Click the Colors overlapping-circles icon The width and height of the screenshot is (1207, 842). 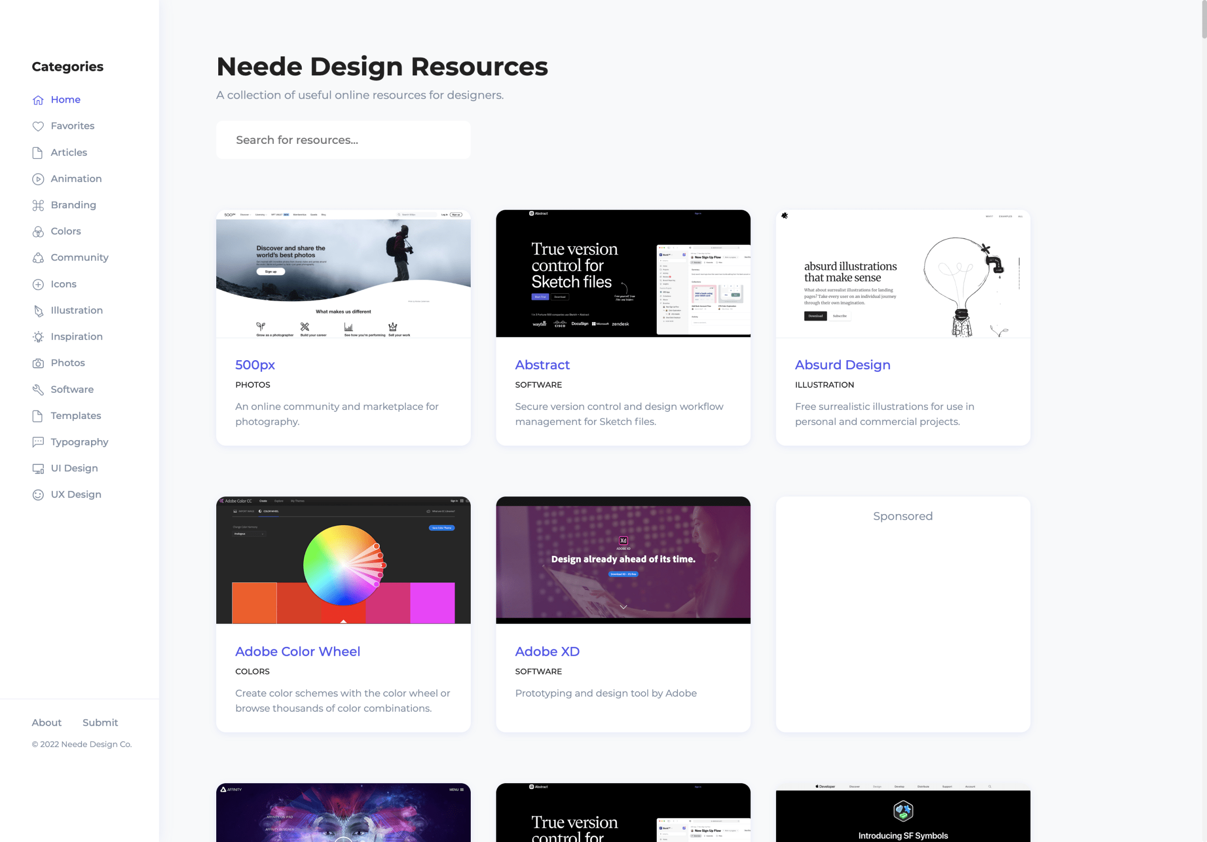click(38, 231)
